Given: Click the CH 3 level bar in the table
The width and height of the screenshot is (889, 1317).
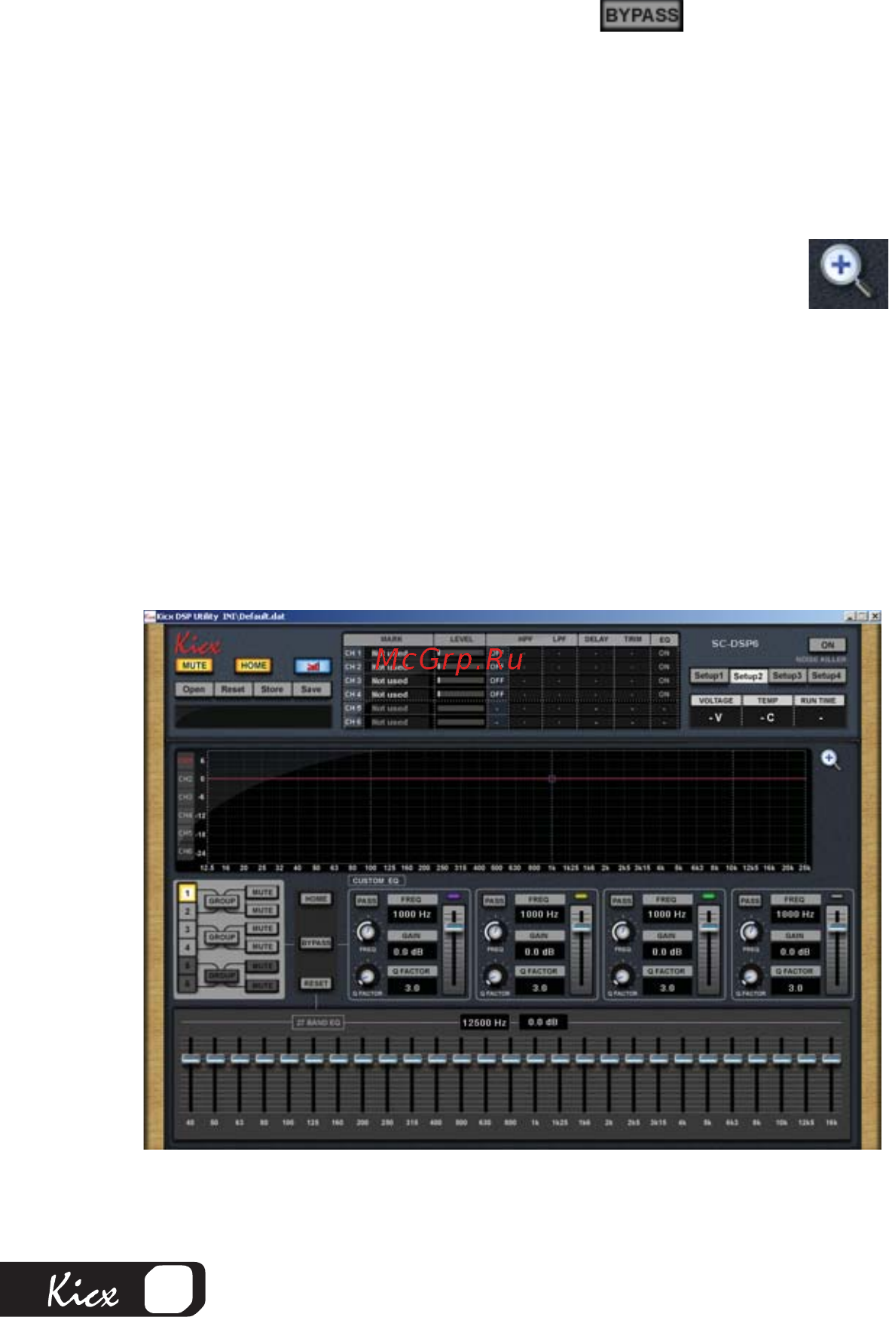Looking at the screenshot, I should [x=460, y=680].
